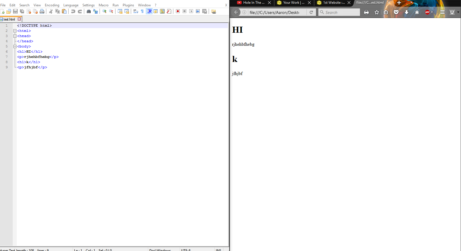Click the Open file folder icon
This screenshot has width=461, height=251.
9,11
